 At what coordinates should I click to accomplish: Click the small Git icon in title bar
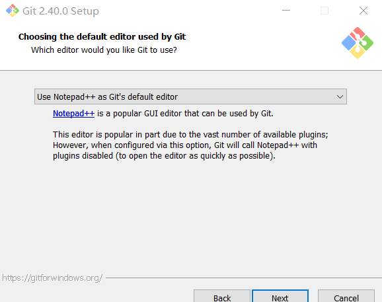tap(13, 11)
